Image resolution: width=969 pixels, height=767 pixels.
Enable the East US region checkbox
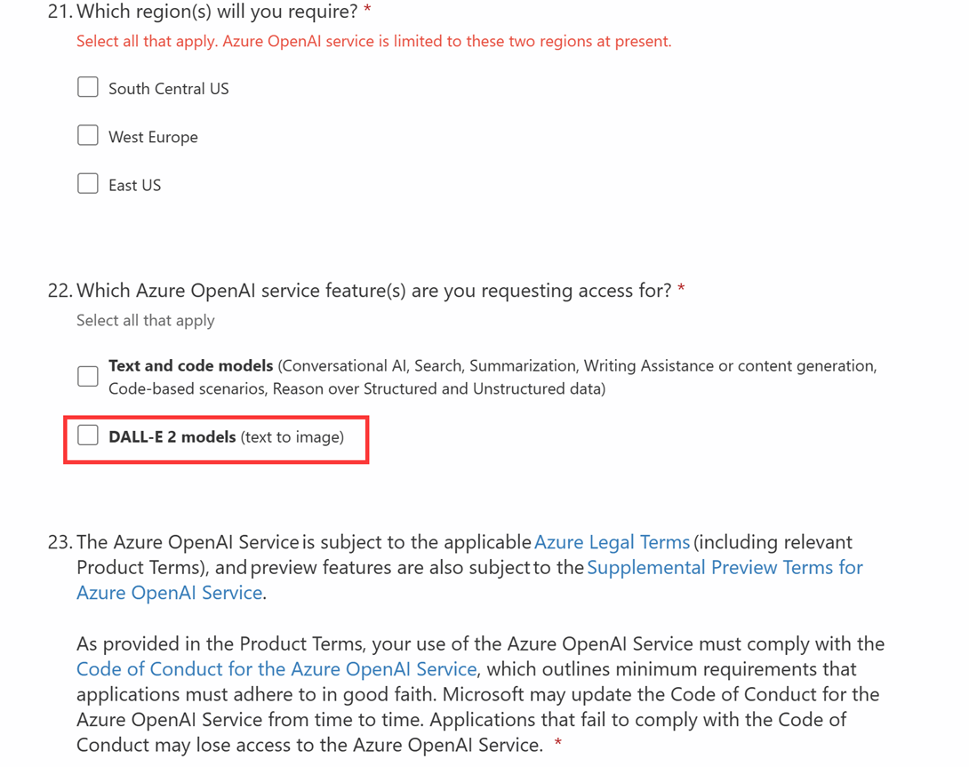[x=88, y=184]
